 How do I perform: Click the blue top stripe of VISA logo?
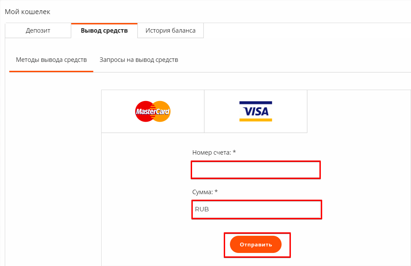point(255,103)
